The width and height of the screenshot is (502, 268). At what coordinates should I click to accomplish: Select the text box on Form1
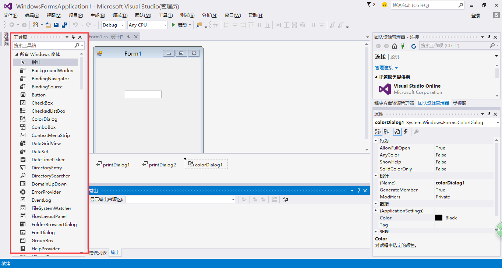[143, 94]
